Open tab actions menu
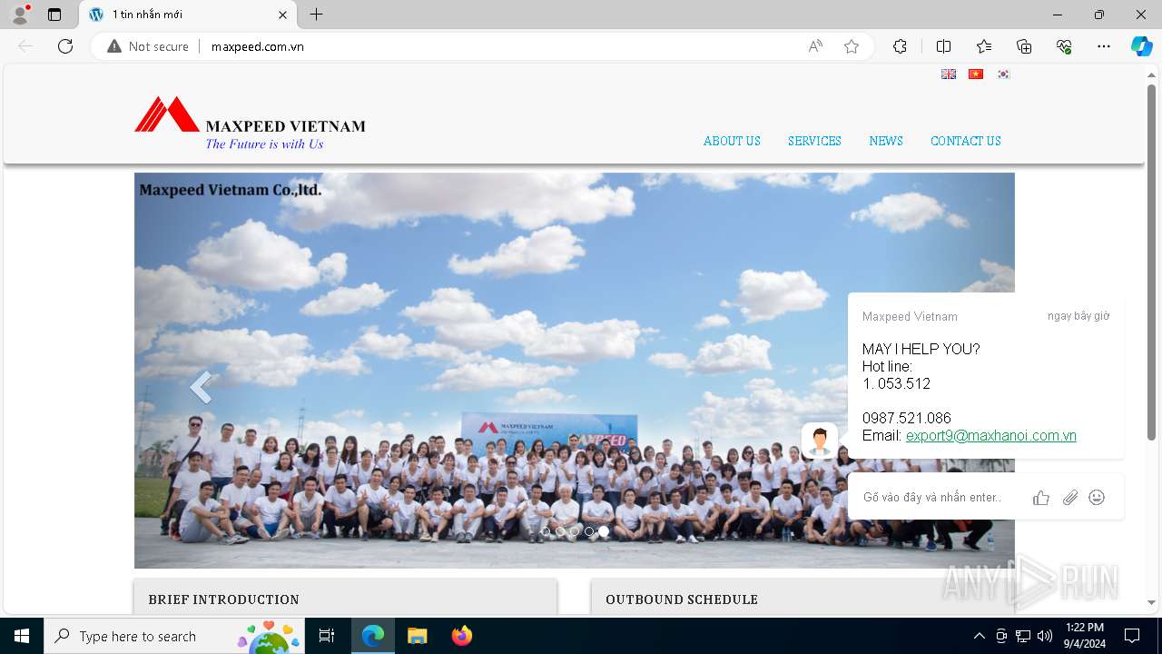The height and width of the screenshot is (654, 1162). pos(54,15)
